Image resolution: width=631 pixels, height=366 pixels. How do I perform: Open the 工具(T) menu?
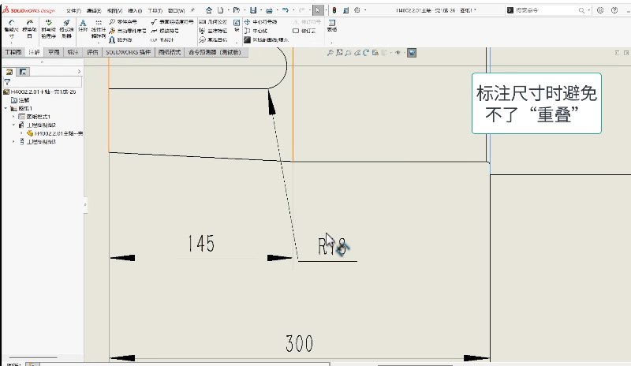(155, 11)
